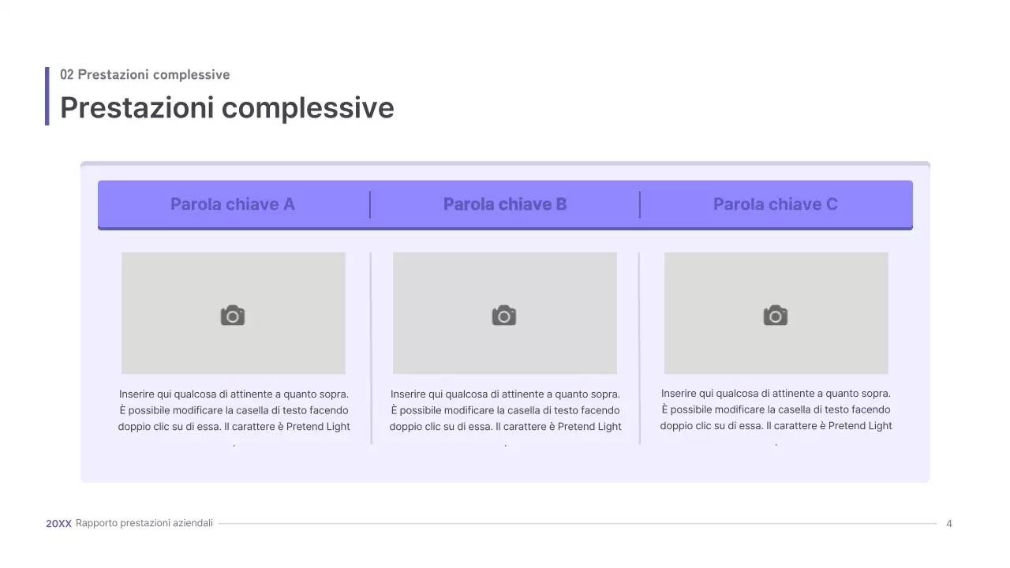Click the camera icon under Parola chiave C

(x=776, y=316)
